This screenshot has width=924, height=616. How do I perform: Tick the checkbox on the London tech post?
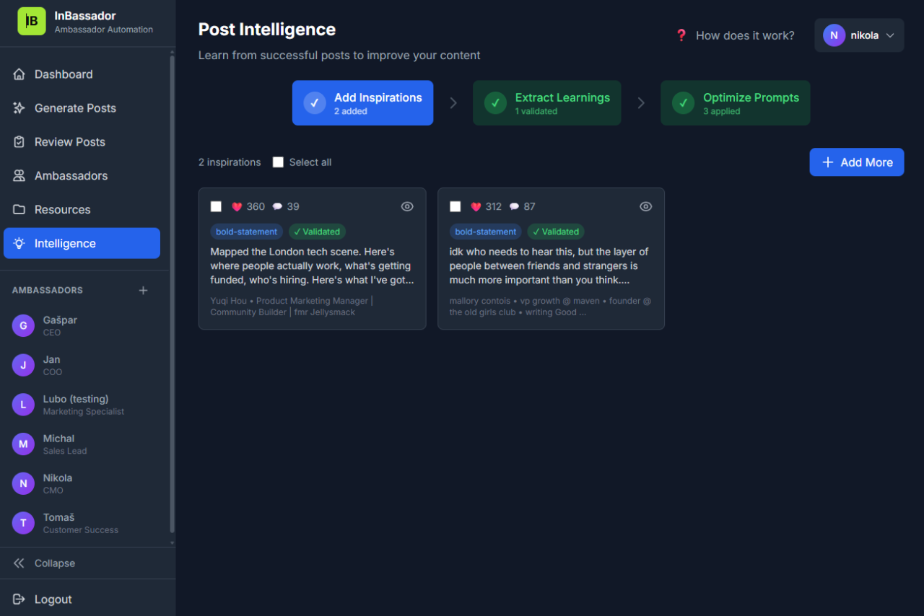[216, 207]
